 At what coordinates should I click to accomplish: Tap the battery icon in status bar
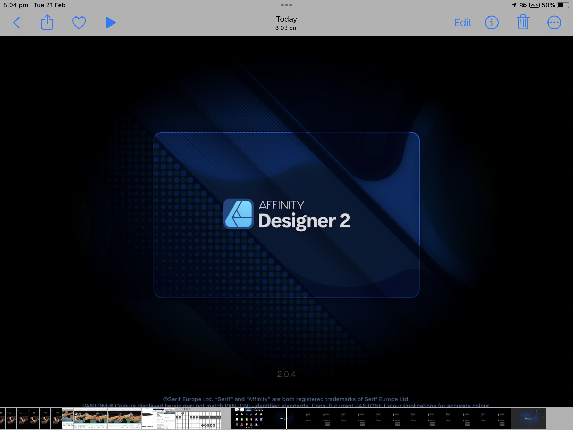(x=563, y=5)
